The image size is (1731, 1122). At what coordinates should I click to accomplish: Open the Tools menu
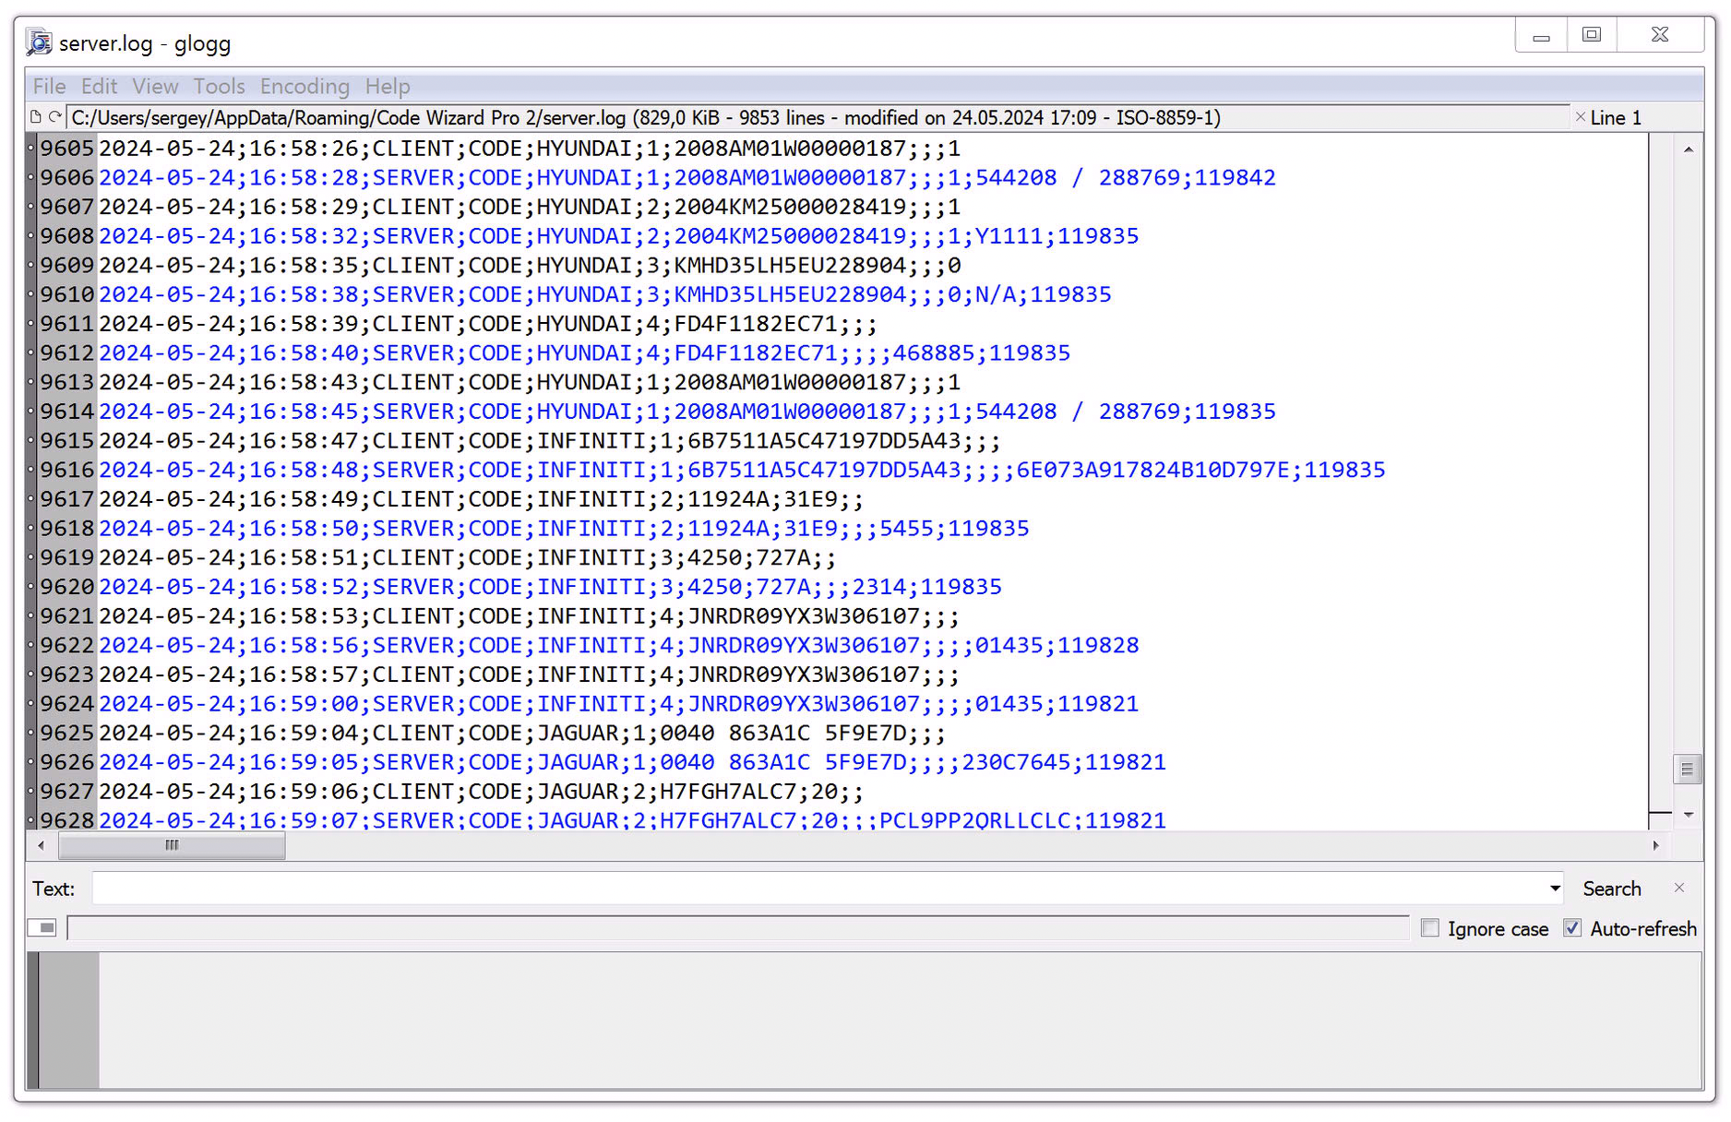(x=219, y=86)
